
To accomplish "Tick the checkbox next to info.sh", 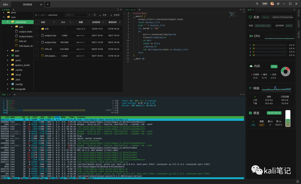I will point(37,49).
